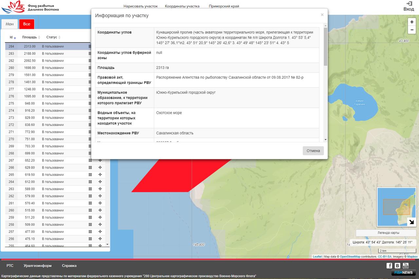Select the row with area 2092.50
419x279 pixels.
click(x=55, y=61)
